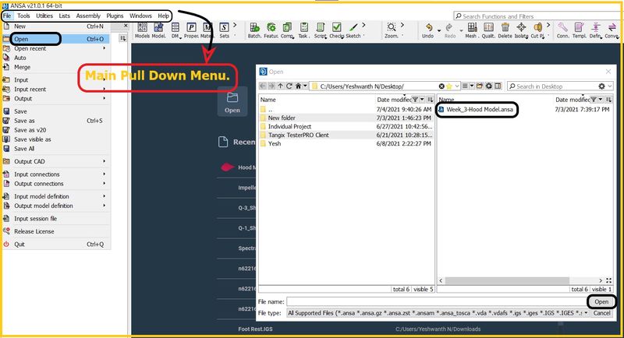Click the File name input field

pyautogui.click(x=437, y=302)
